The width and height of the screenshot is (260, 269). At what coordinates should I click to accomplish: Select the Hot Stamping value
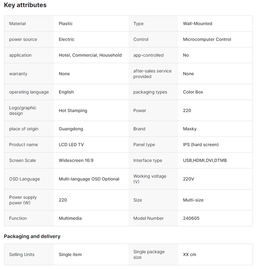[73, 111]
